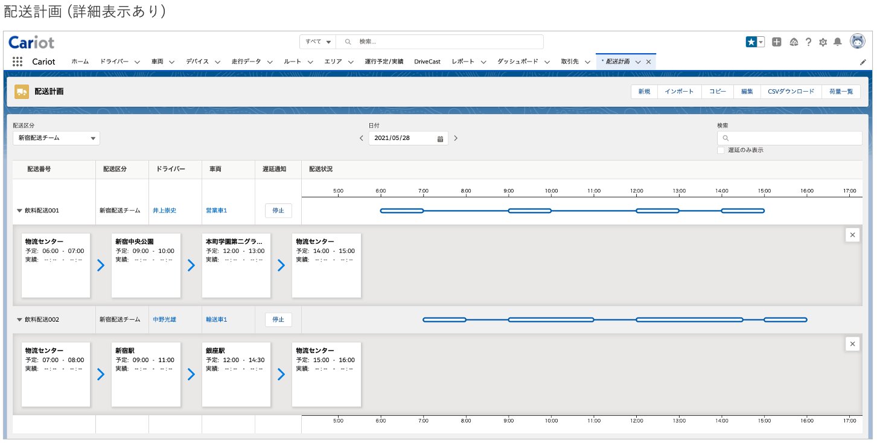Click 停止 button for 飲料配送001
Viewport: 877px width, 443px height.
[x=278, y=211]
